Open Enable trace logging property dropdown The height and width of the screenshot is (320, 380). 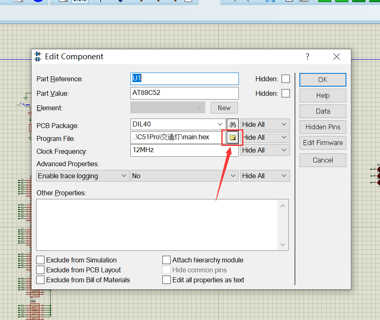pos(83,176)
